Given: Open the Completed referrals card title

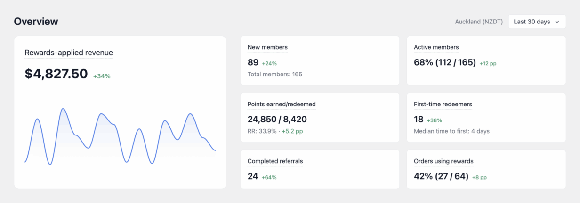Looking at the screenshot, I should coord(275,161).
